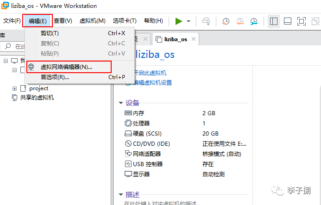Click the 20 GB disk value
Viewport: 321px width, 205px height.
(x=210, y=134)
